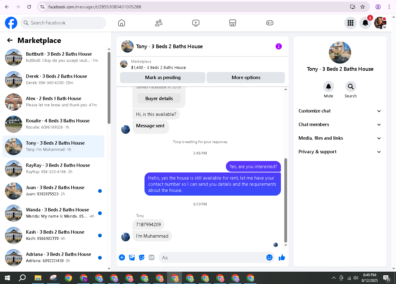Open the Video tab icon

196,23
